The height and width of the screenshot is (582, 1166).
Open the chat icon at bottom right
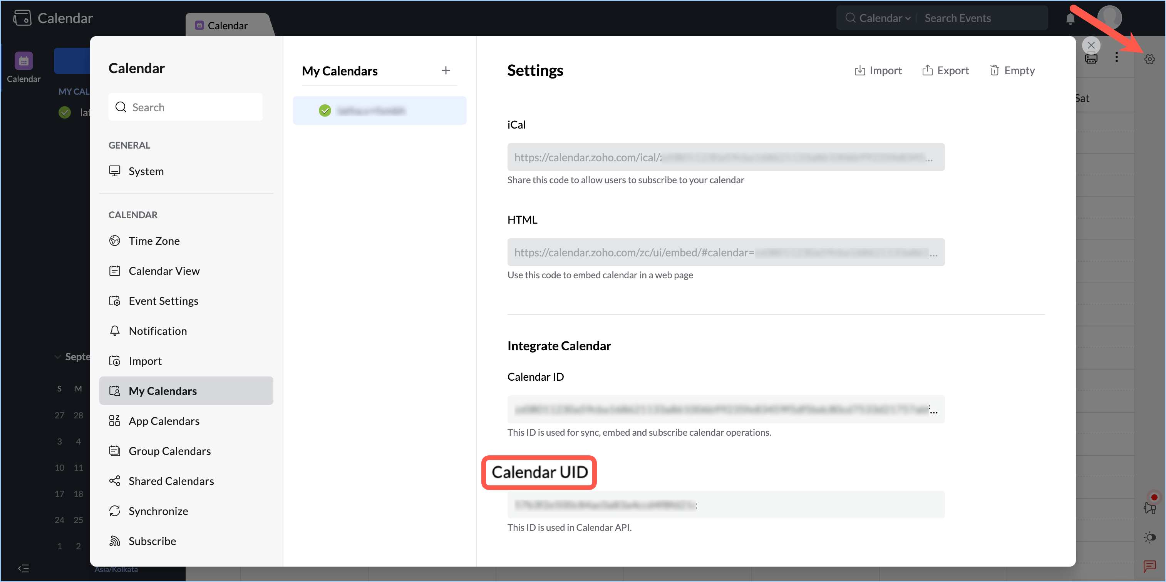click(1150, 566)
